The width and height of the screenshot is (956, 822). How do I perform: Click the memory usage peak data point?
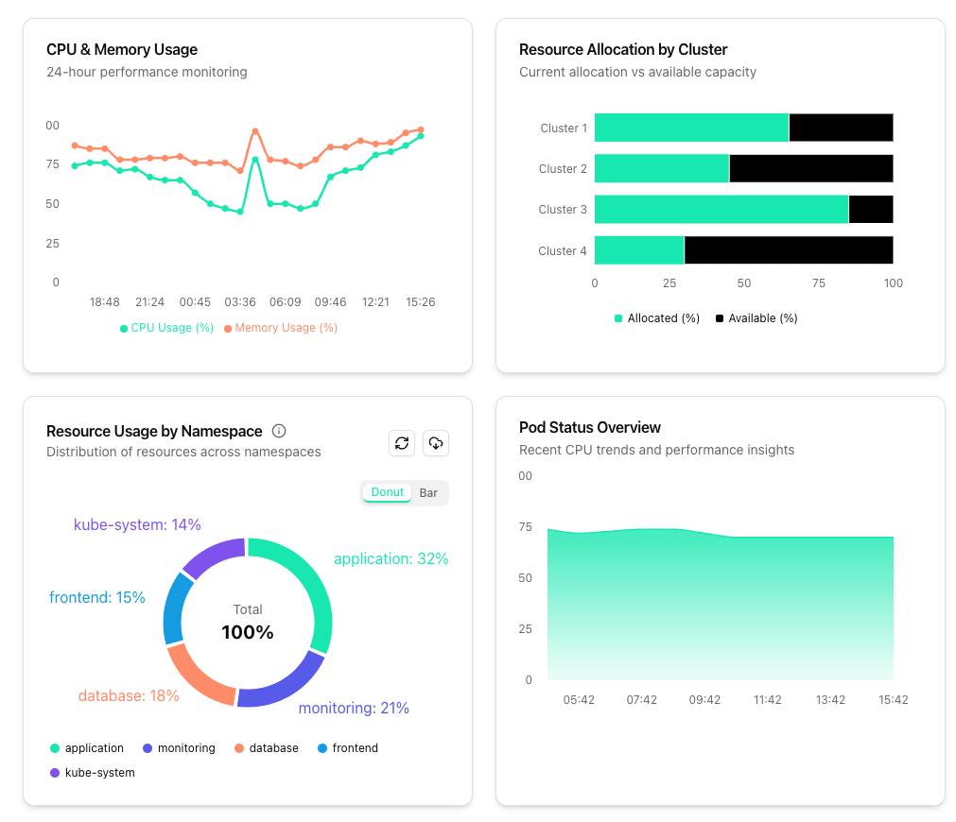[255, 131]
